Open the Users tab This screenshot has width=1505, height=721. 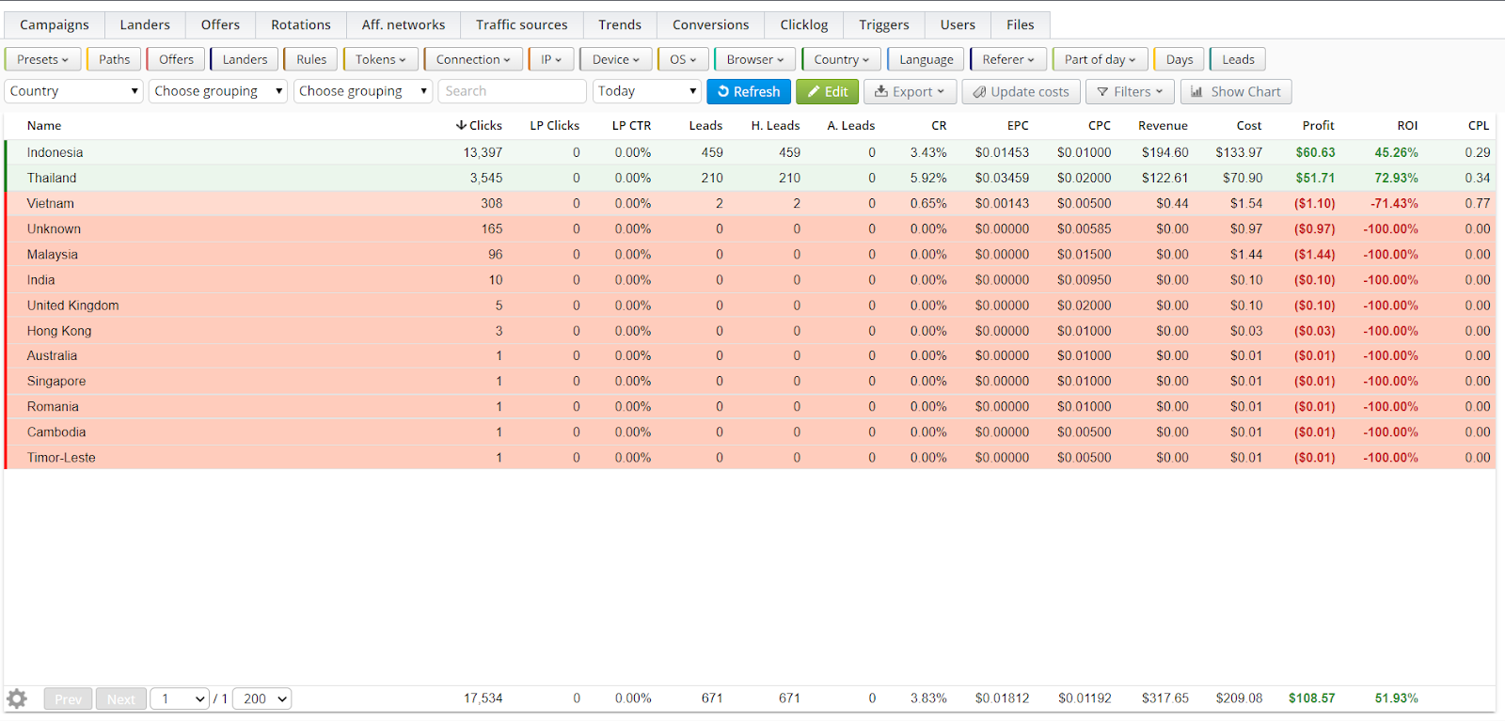pos(958,24)
